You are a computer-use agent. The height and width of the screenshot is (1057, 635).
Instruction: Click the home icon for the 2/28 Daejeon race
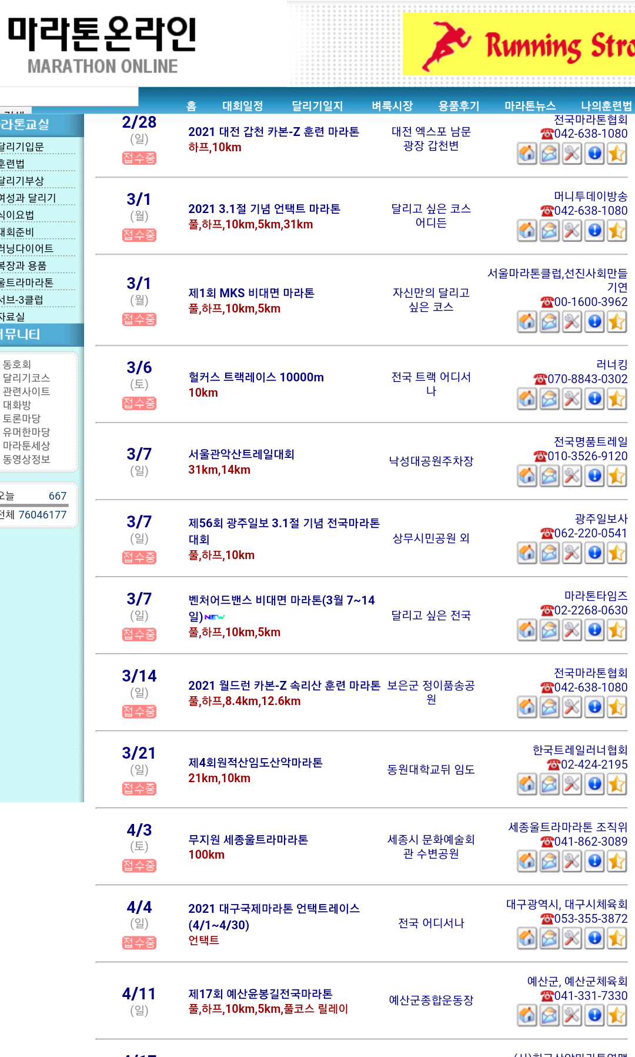click(527, 154)
